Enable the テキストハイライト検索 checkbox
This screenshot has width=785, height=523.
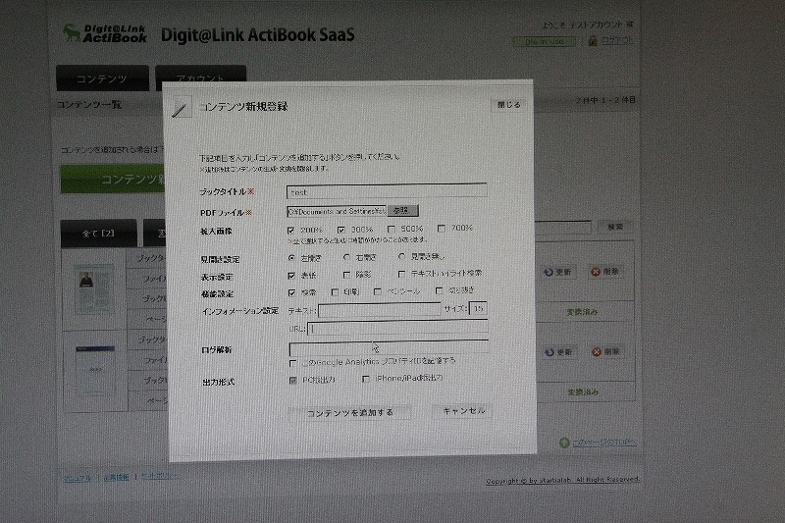[x=401, y=274]
